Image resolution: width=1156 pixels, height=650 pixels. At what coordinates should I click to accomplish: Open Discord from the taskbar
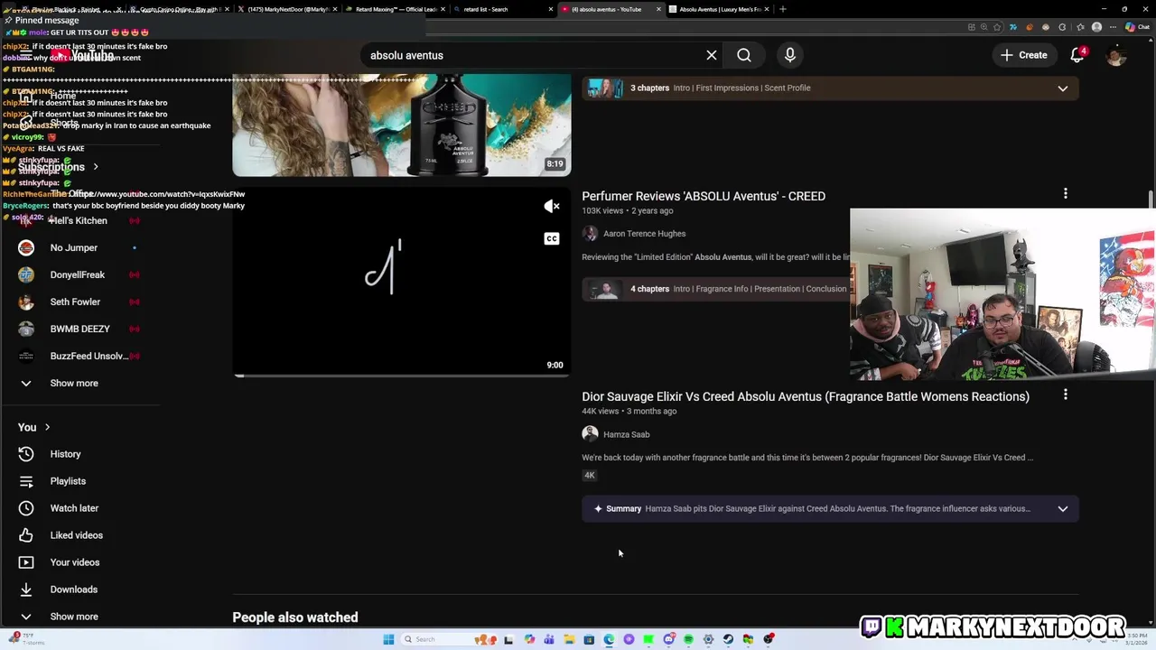point(668,639)
